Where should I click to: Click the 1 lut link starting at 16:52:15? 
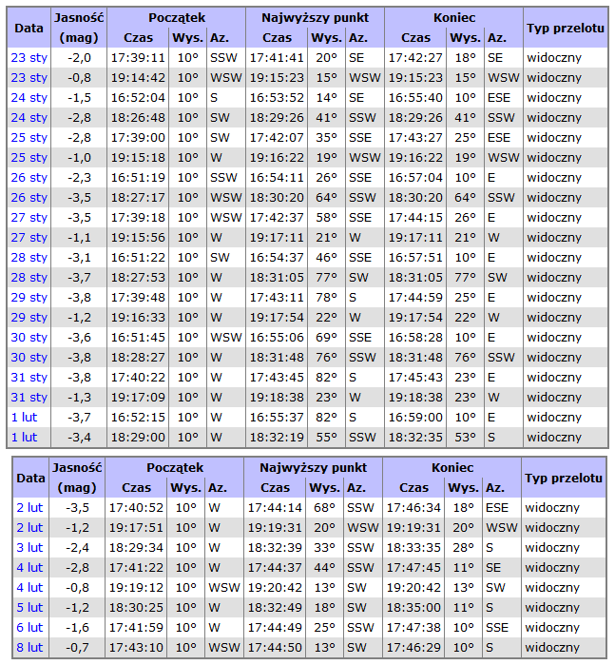(x=24, y=417)
